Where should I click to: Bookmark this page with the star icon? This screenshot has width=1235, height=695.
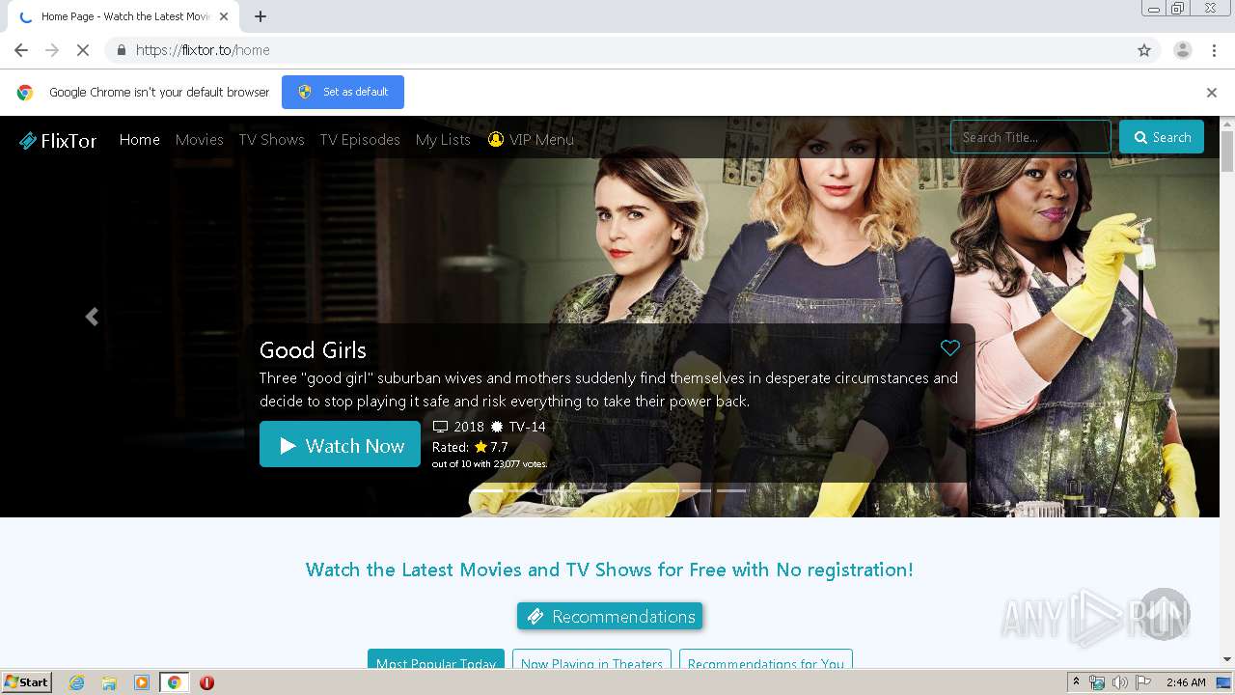tap(1144, 50)
